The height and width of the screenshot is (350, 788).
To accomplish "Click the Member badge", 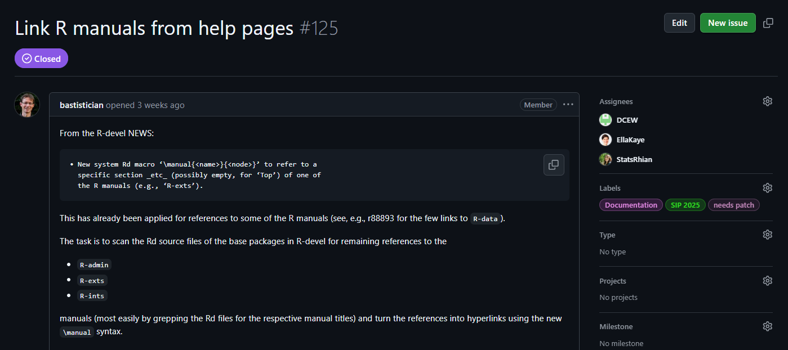I will (538, 104).
